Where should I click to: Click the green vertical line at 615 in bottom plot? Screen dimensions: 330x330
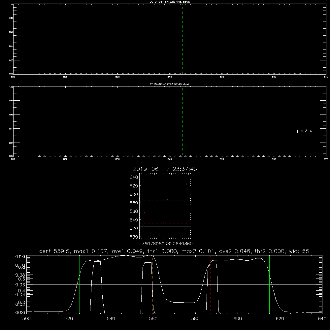coord(269,284)
